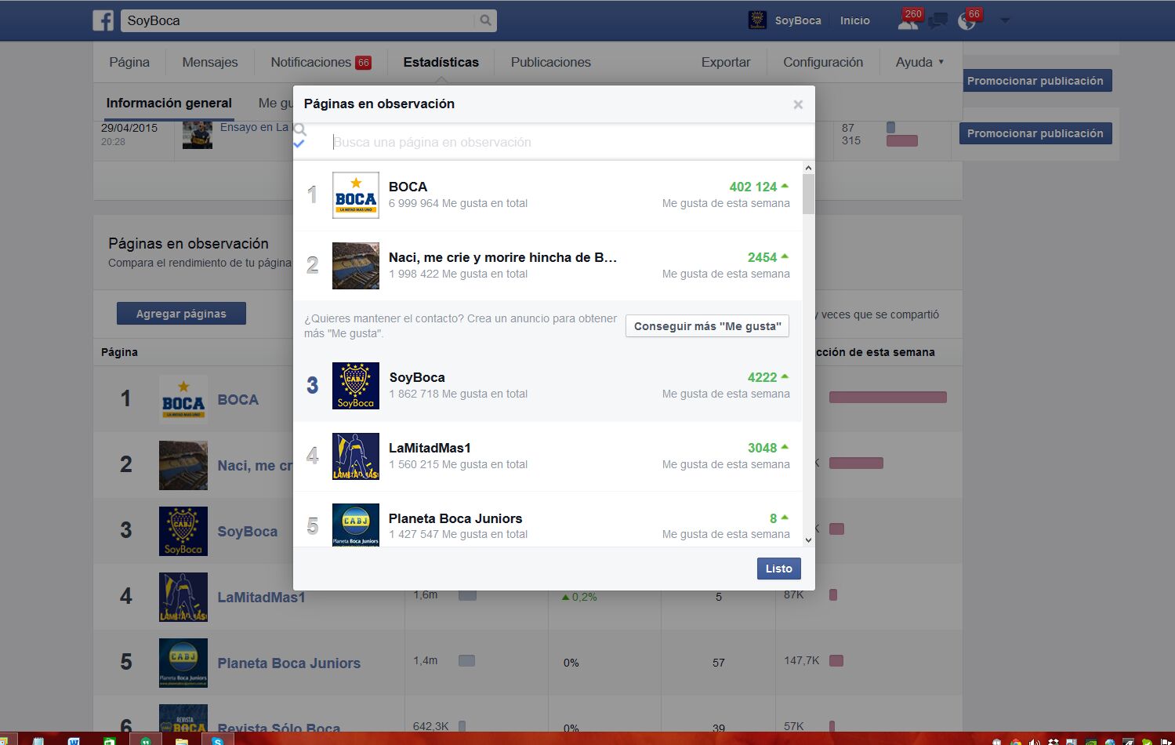Image resolution: width=1175 pixels, height=745 pixels.
Task: Focus the top search field containing SoyBoca
Action: click(298, 20)
